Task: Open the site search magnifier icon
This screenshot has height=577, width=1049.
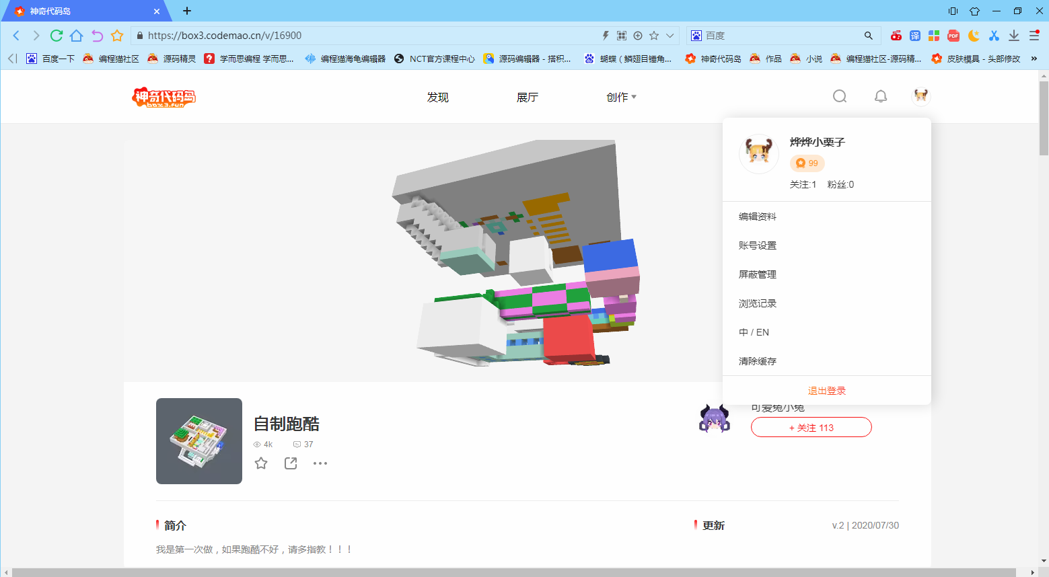Action: (x=840, y=96)
